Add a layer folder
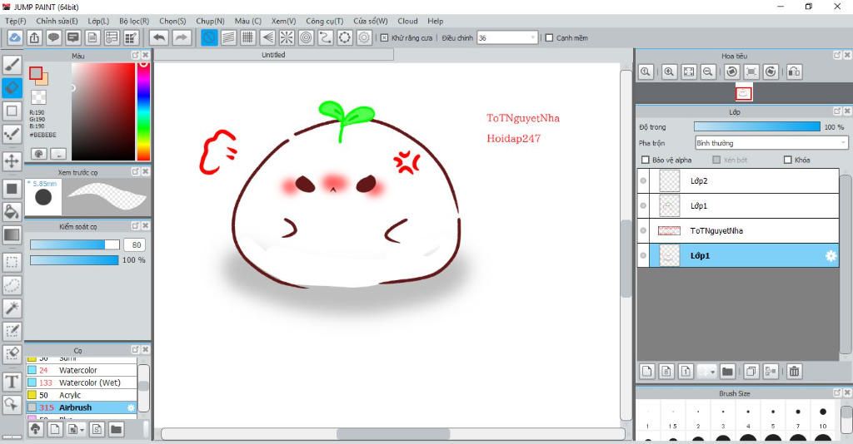Image resolution: width=853 pixels, height=444 pixels. [727, 372]
